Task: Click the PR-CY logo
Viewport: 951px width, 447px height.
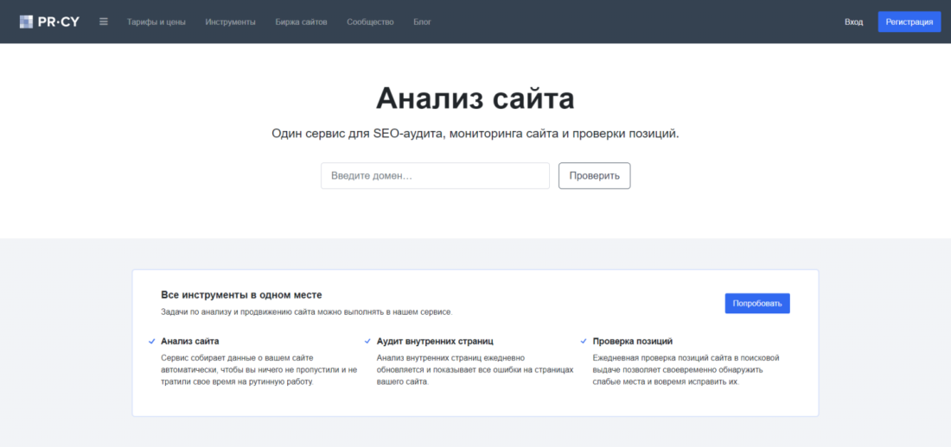Action: (x=49, y=22)
